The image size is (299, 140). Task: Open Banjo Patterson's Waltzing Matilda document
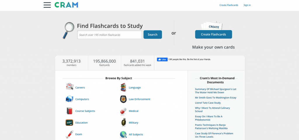click(211, 127)
